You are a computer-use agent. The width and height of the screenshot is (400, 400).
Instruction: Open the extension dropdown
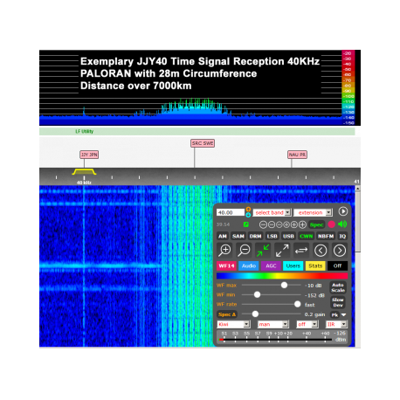pos(313,212)
